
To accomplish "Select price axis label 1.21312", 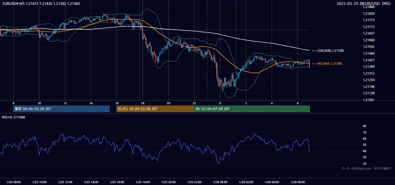I will tap(369, 73).
